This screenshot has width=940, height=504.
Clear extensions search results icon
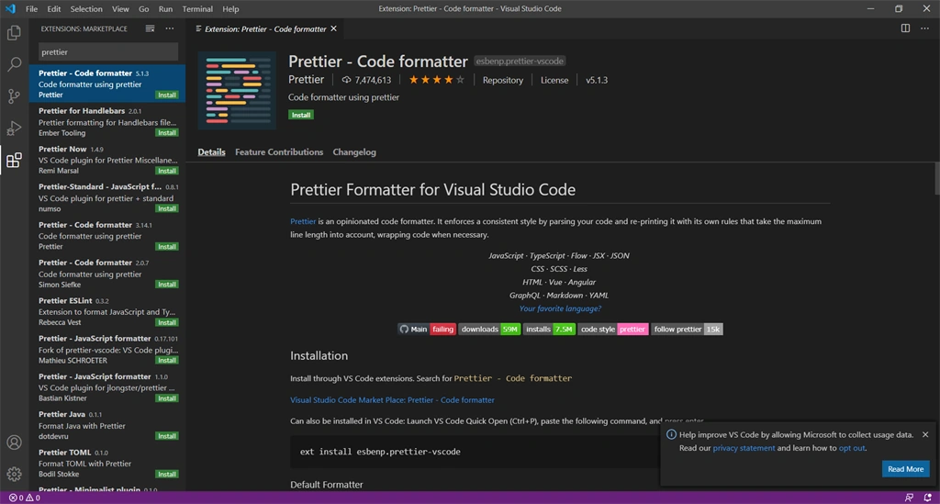pos(150,28)
